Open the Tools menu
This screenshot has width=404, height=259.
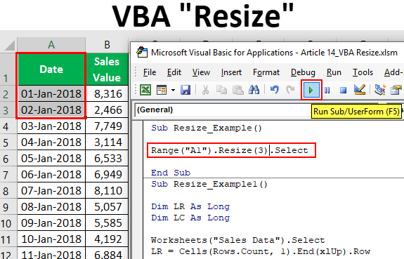363,72
